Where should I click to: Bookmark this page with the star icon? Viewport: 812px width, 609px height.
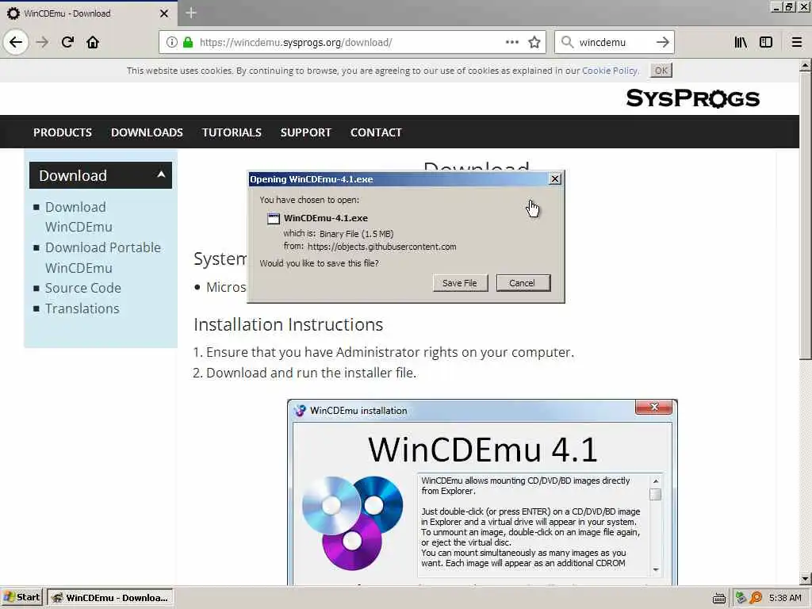[x=534, y=42]
